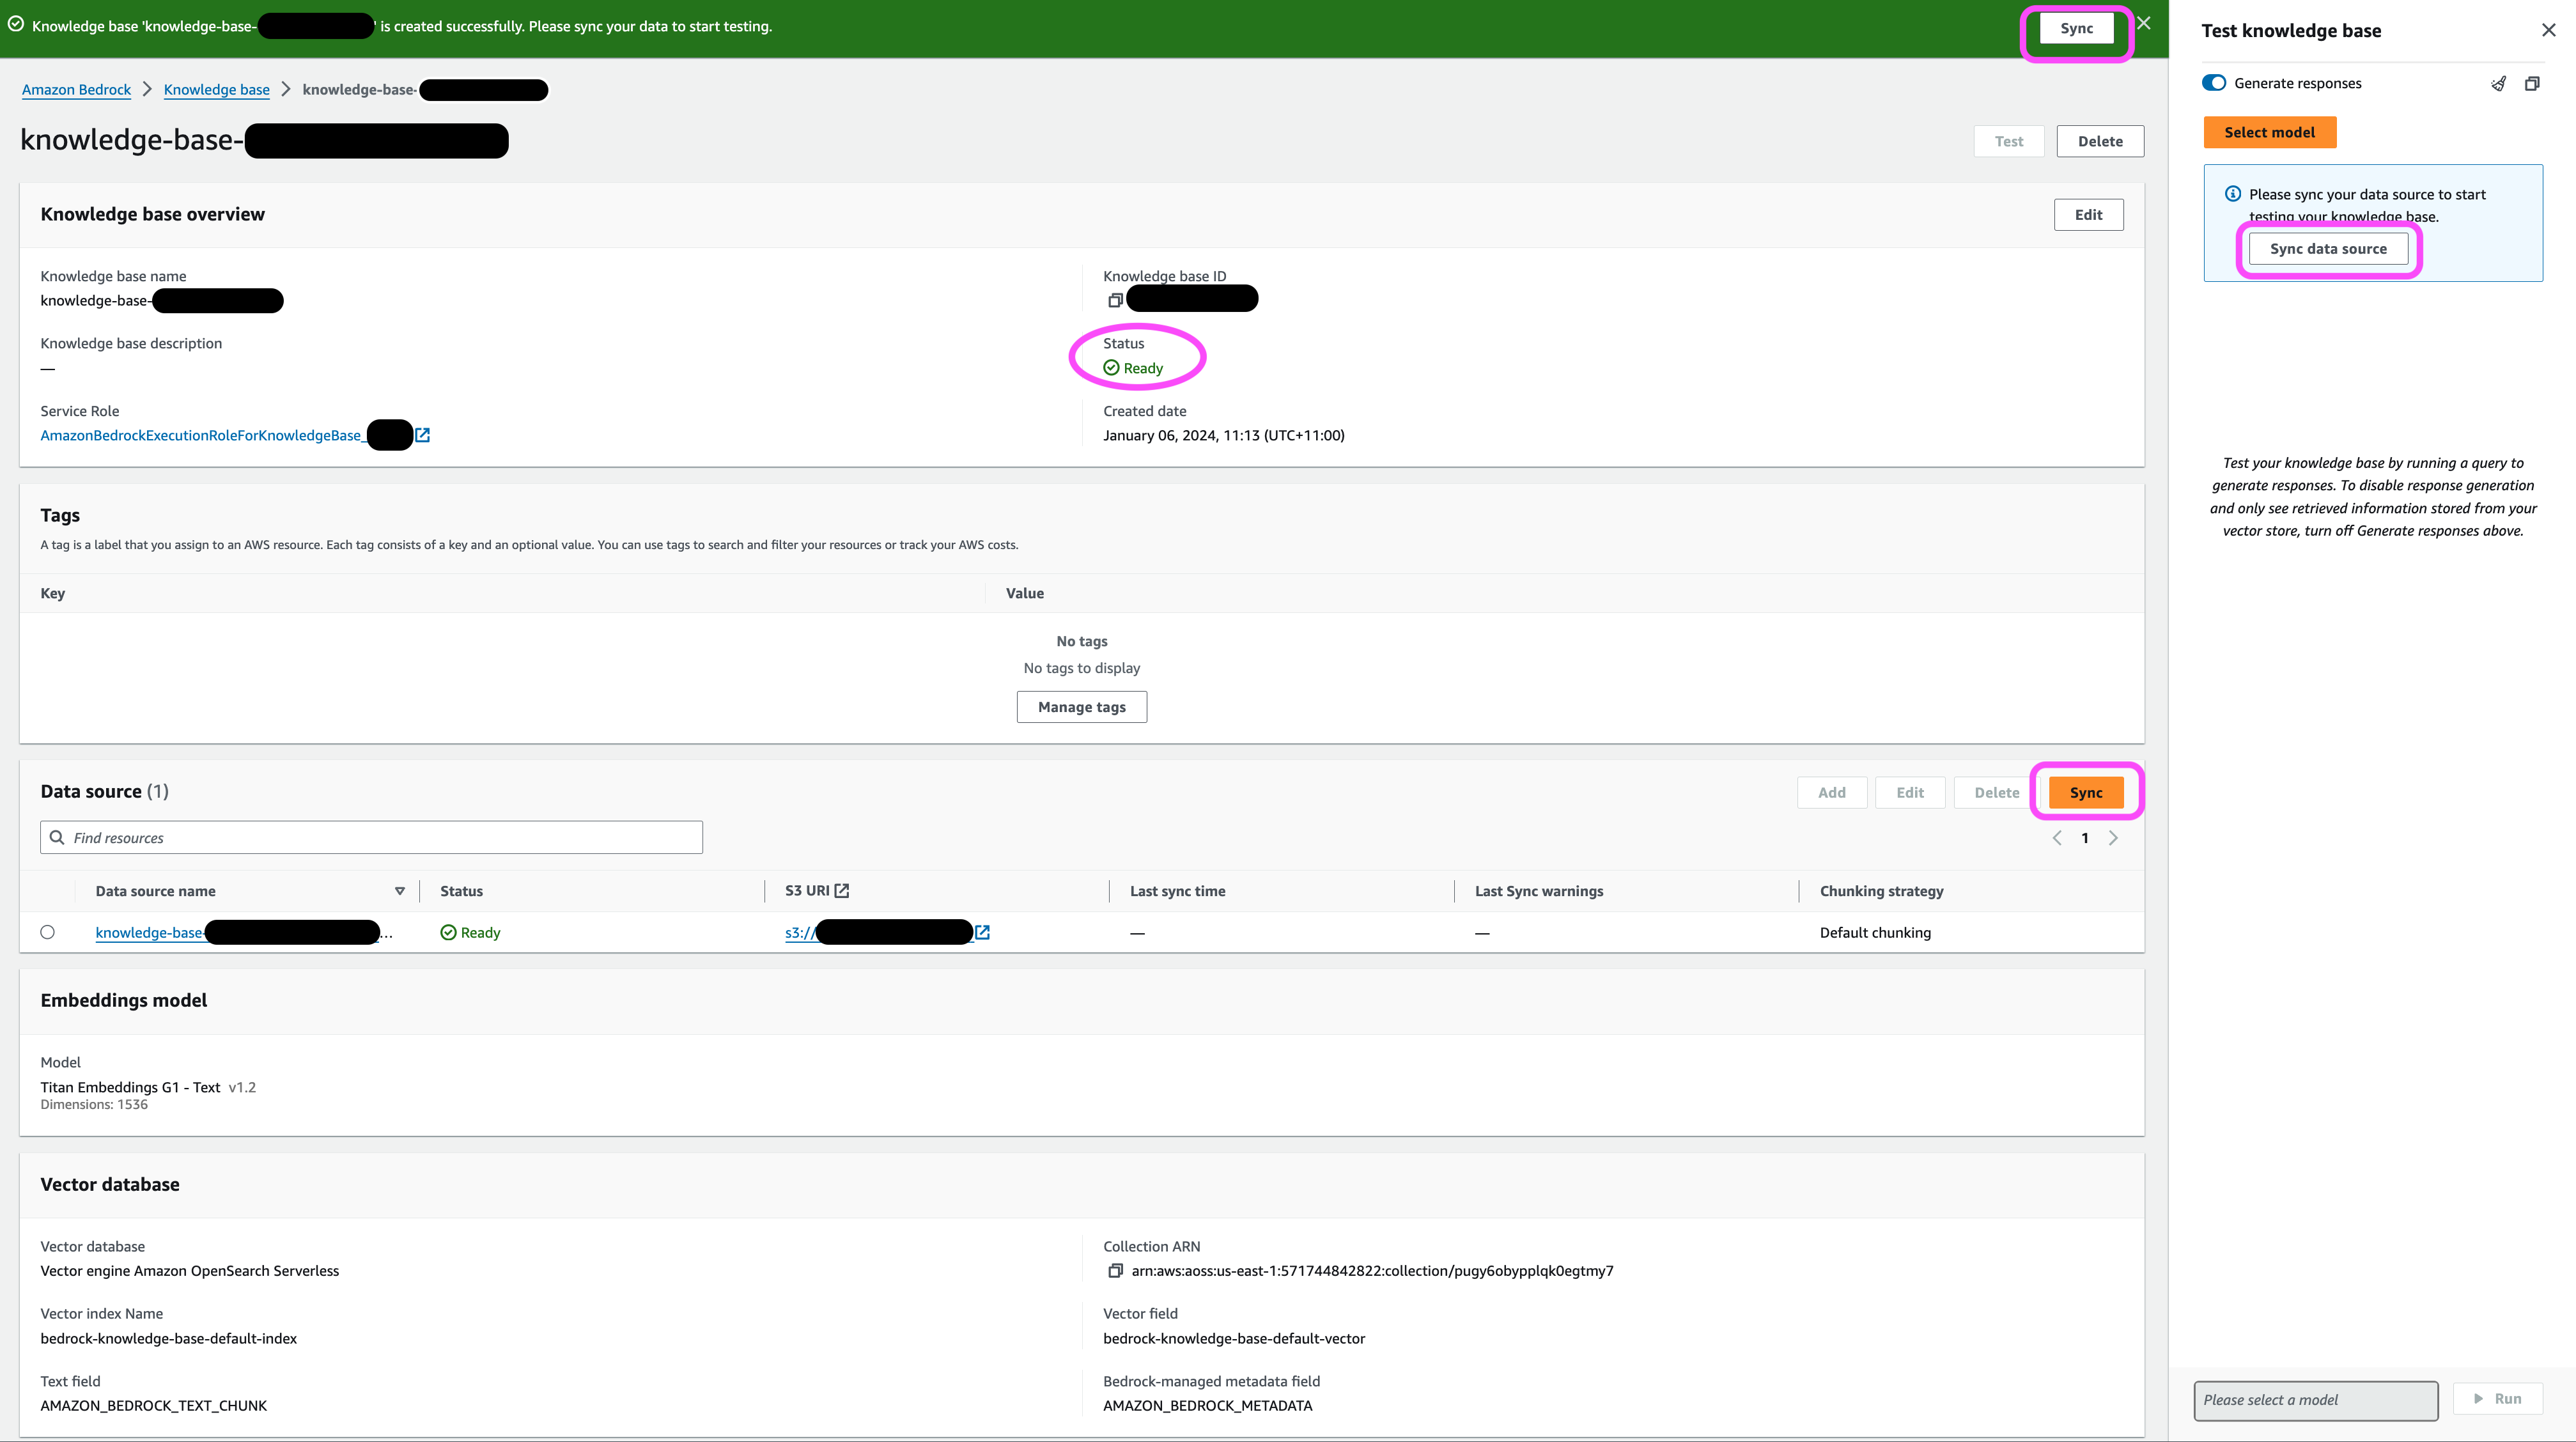Click the copy icon in Test panel
The height and width of the screenshot is (1442, 2576).
[2532, 83]
